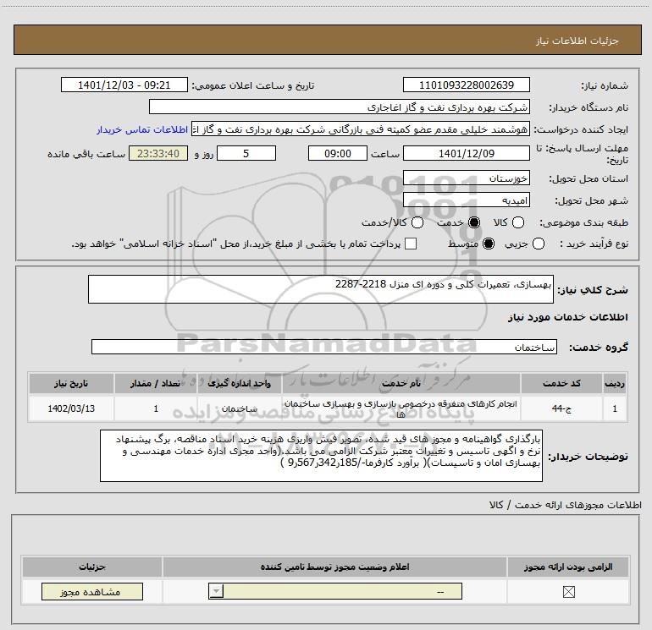
Task: Click the استان محل تحویل خوزستان field
Action: click(466, 178)
